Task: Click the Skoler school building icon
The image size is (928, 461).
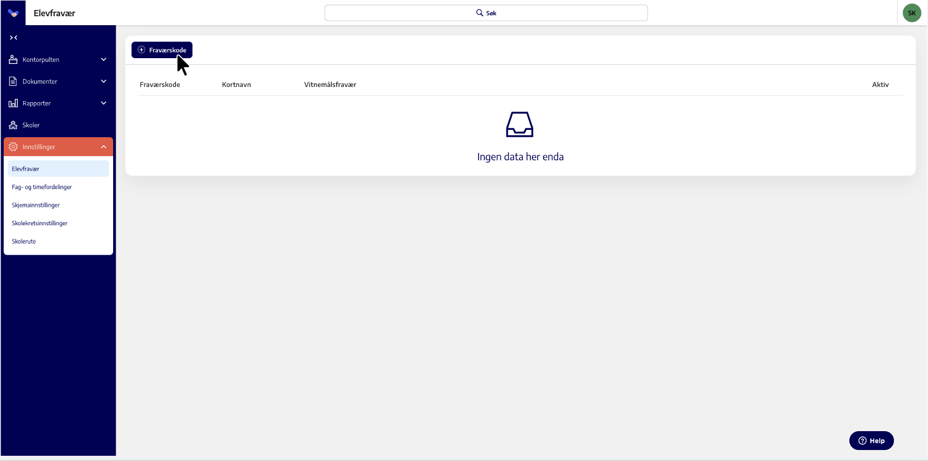Action: [x=14, y=125]
